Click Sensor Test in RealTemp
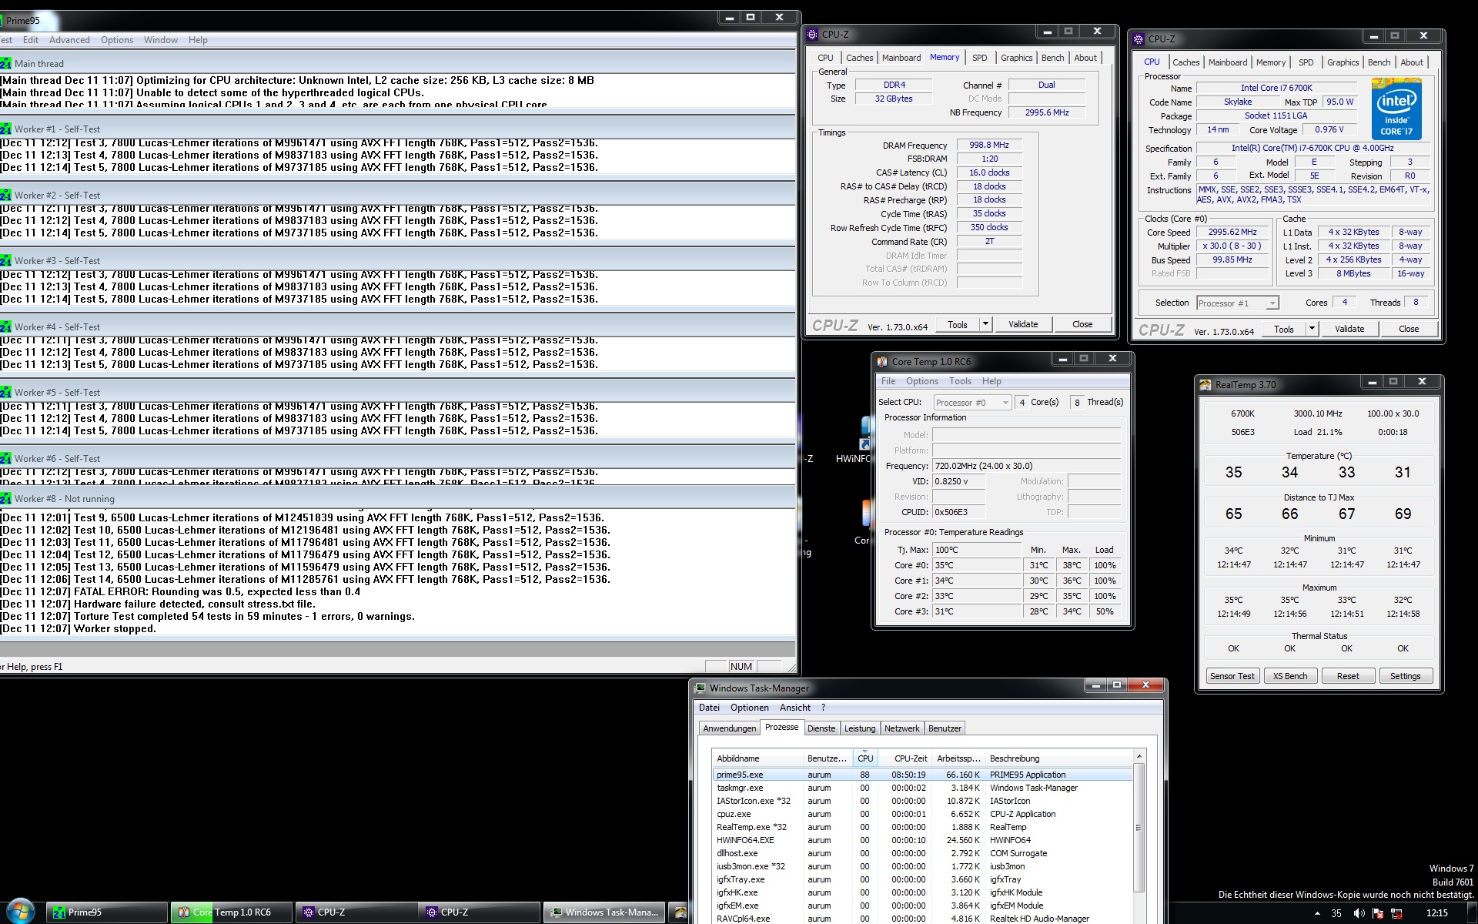Screen dimensions: 1478x924 click(x=1232, y=676)
